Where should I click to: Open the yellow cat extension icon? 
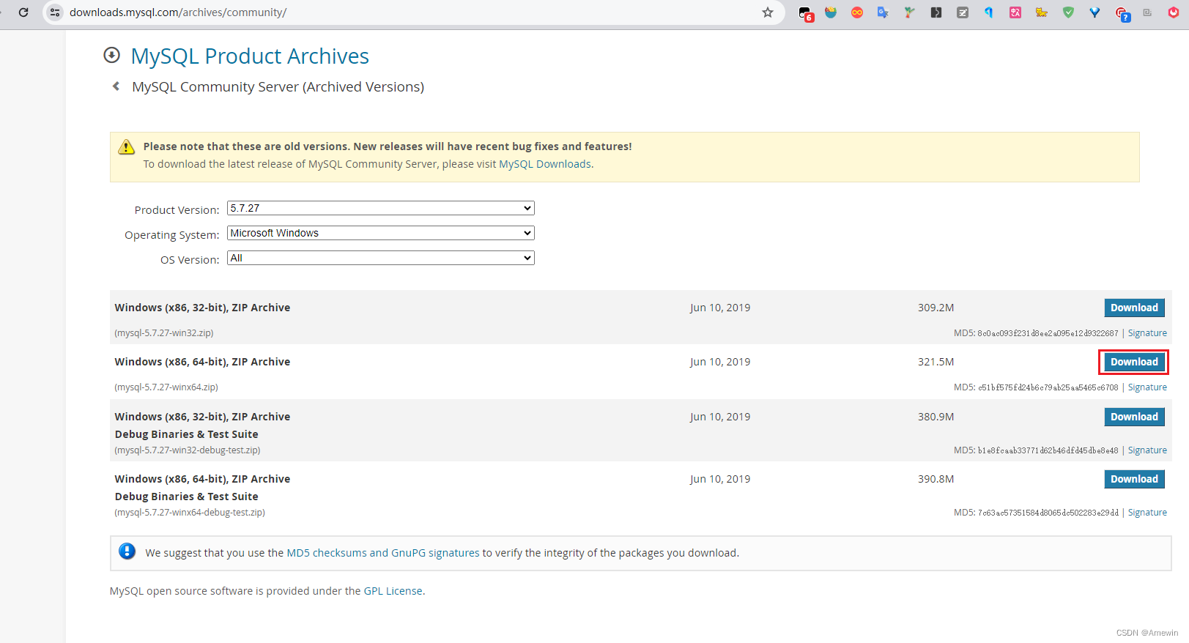tap(1042, 12)
